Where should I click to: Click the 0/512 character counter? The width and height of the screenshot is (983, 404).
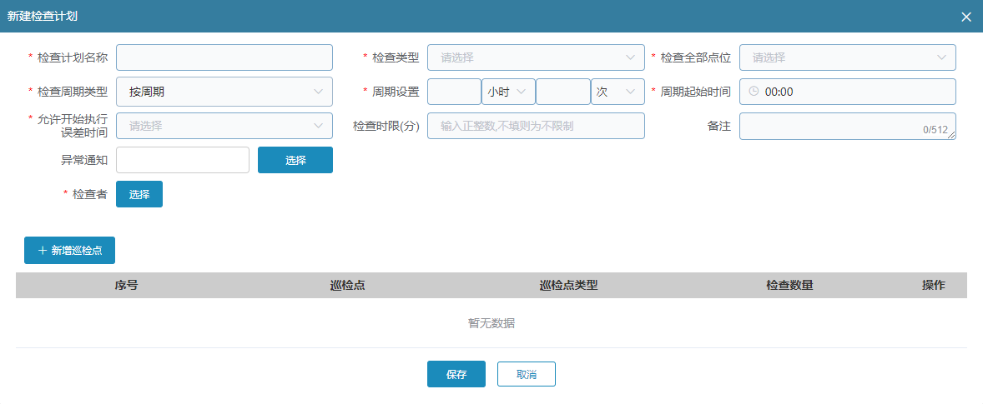click(935, 130)
